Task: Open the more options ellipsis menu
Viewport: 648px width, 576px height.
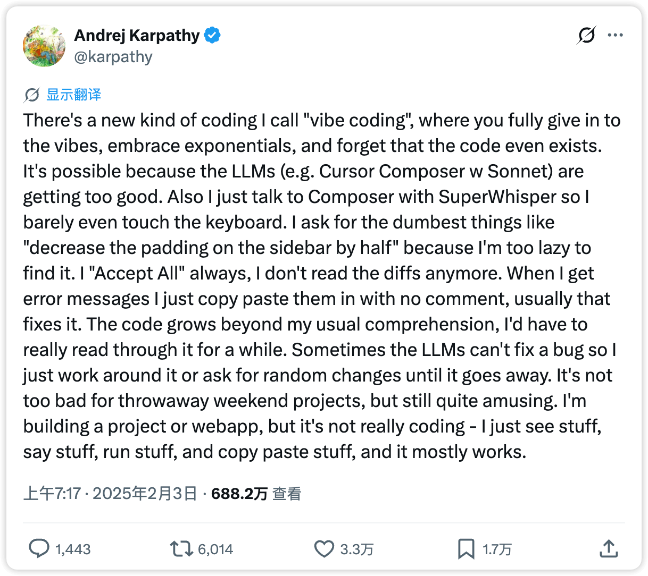Action: click(615, 36)
